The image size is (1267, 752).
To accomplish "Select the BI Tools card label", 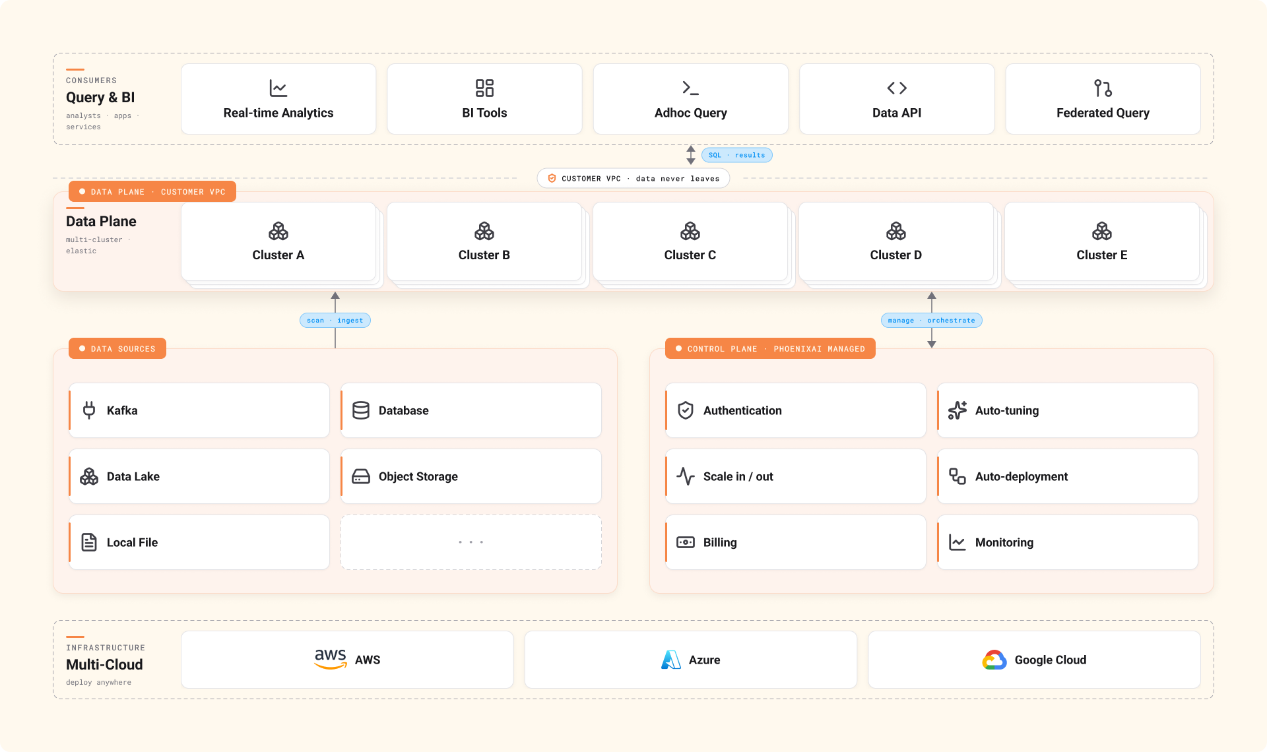I will click(x=484, y=113).
